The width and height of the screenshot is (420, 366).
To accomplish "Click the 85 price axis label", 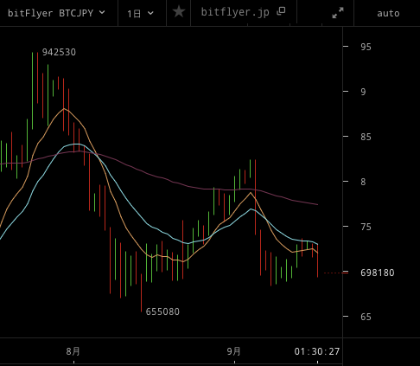I will tap(366, 137).
